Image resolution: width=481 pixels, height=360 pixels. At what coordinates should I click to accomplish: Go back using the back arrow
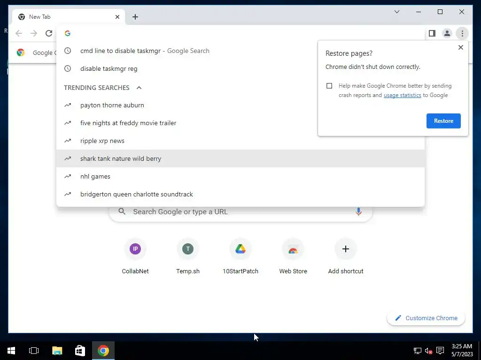[19, 33]
